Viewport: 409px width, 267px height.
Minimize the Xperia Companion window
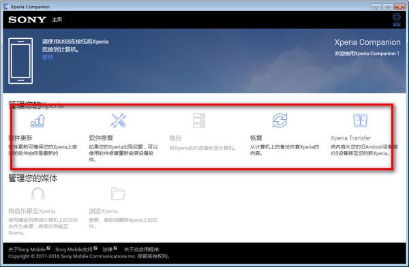tap(376, 7)
